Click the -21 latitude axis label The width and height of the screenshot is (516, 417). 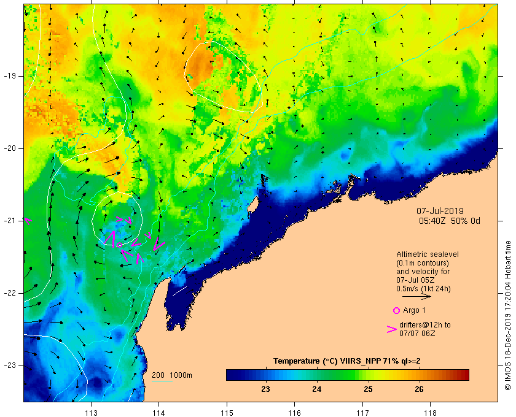pos(9,221)
